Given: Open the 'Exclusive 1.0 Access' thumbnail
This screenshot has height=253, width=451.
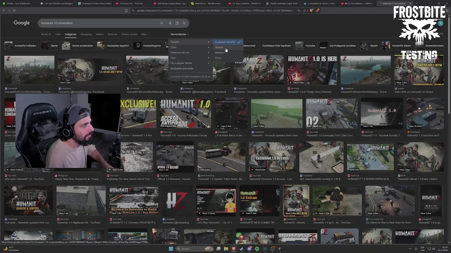Looking at the screenshot, I should click(x=272, y=157).
